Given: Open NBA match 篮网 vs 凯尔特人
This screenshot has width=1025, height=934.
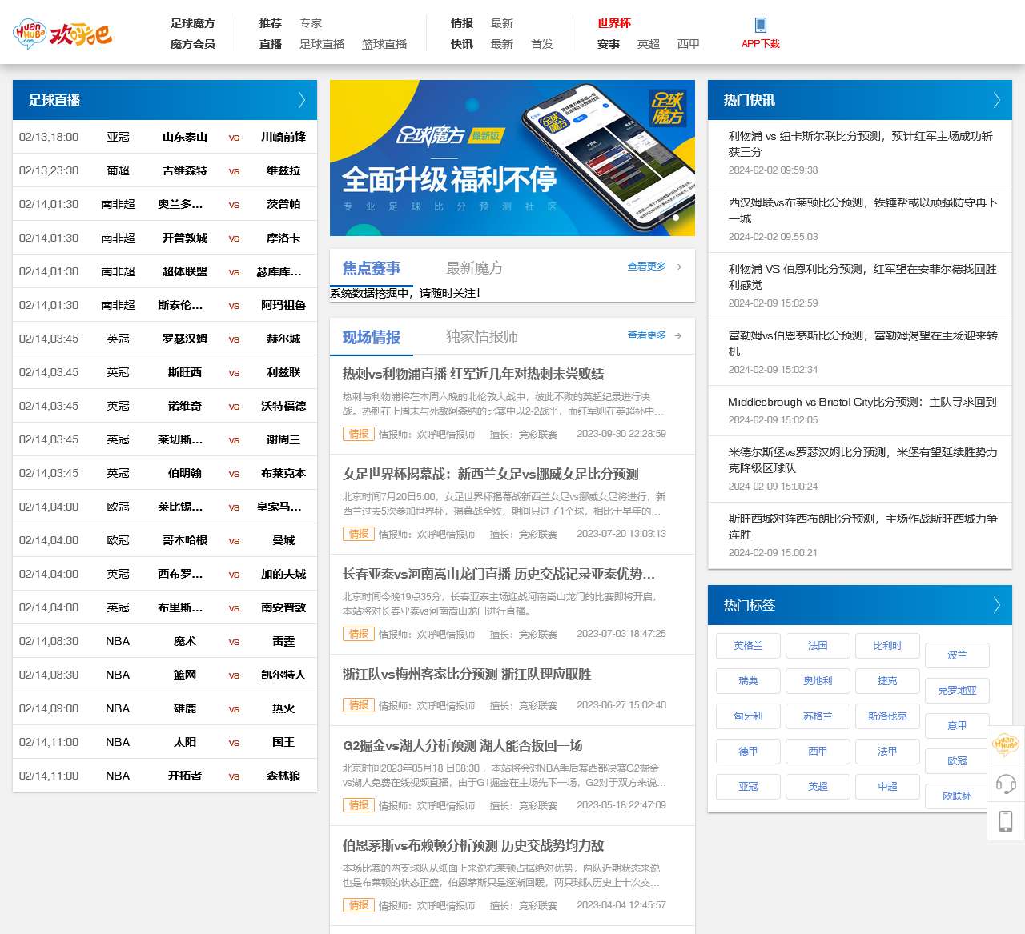Looking at the screenshot, I should click(165, 675).
